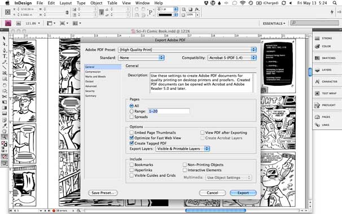
Task: Select the Gradient Swatch tool
Action: (x=4, y=108)
